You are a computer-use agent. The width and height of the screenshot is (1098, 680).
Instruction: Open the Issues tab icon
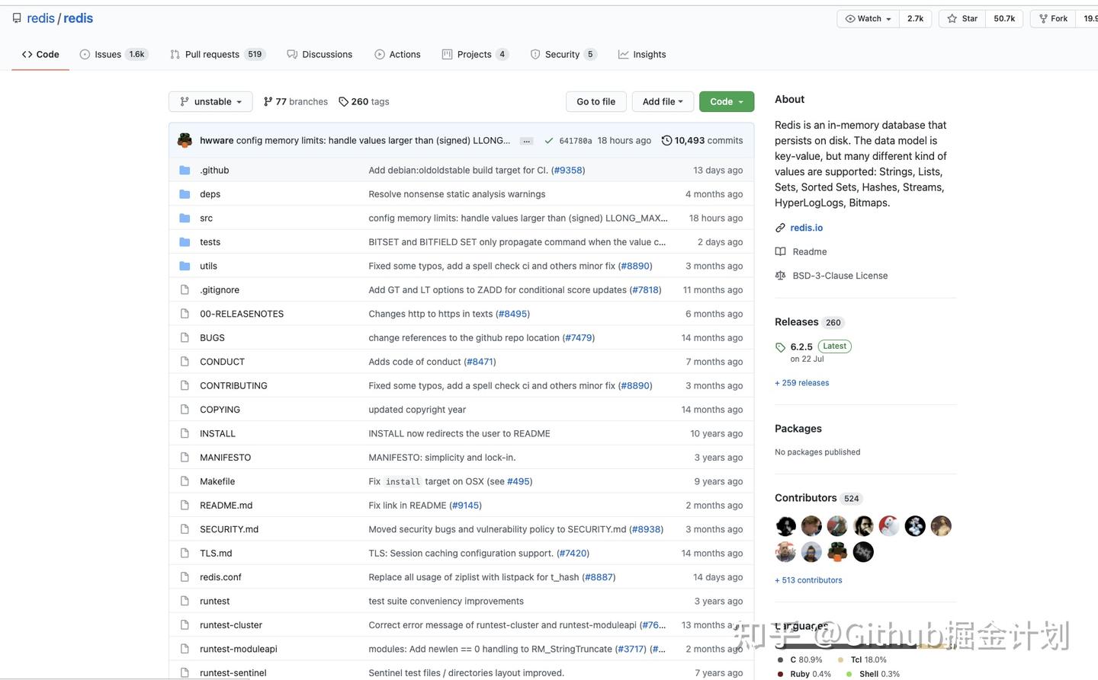click(x=85, y=54)
